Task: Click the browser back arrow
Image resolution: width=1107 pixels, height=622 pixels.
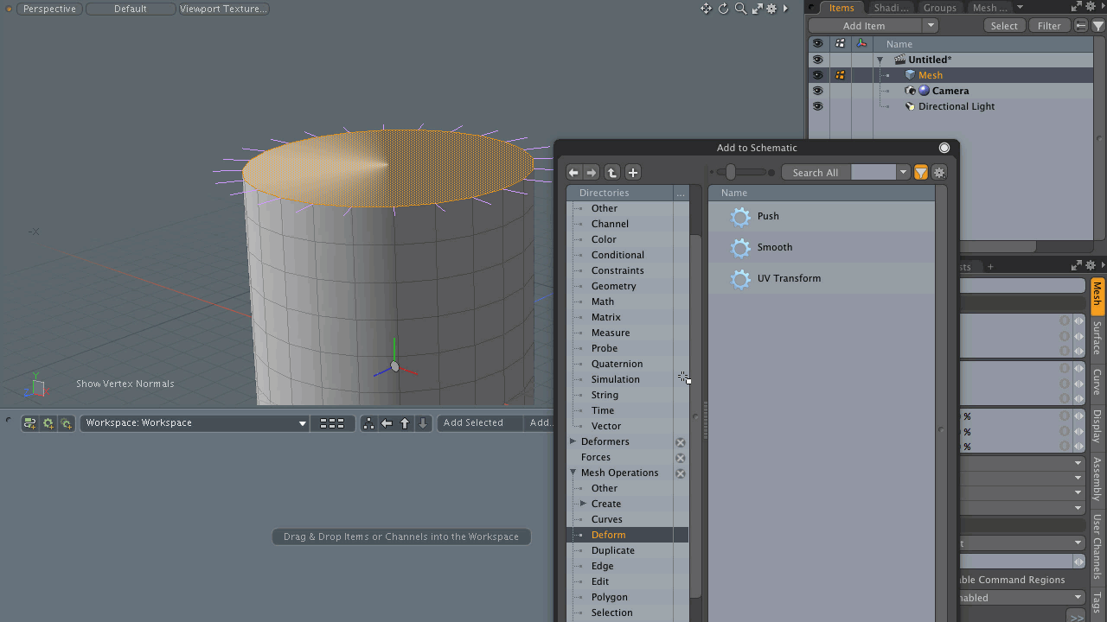Action: 573,173
